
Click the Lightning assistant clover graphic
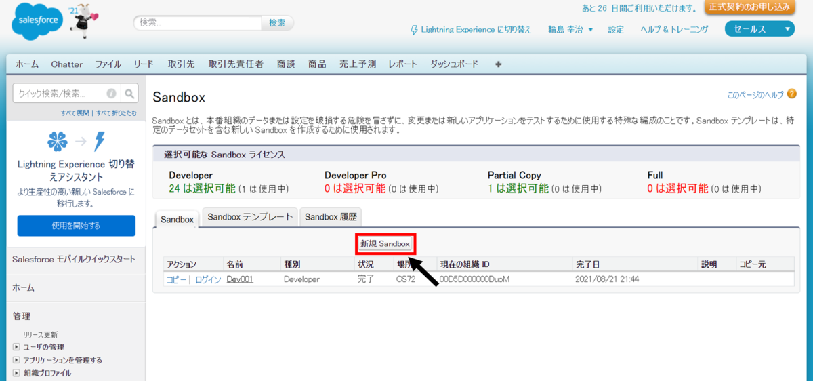[58, 141]
